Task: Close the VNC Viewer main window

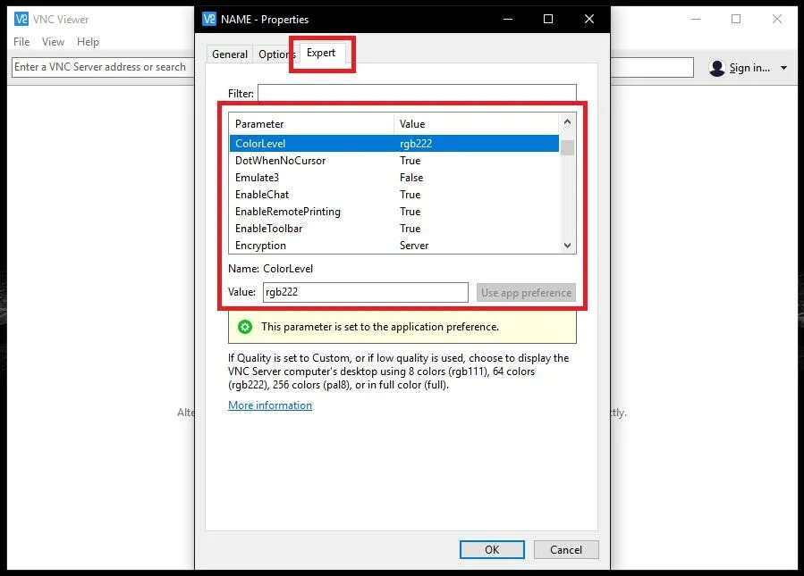Action: click(x=777, y=19)
